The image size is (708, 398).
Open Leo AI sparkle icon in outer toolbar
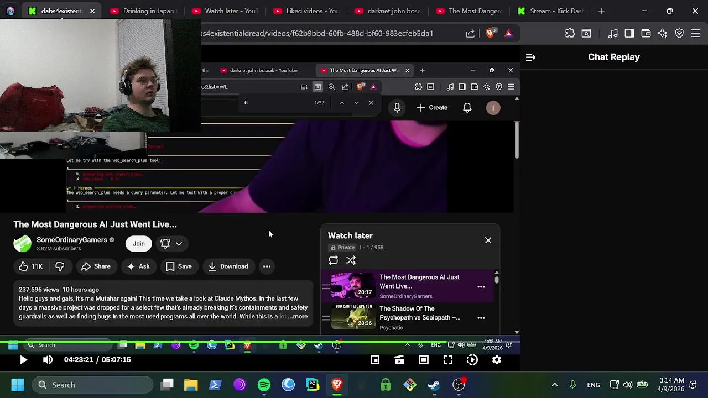click(x=663, y=33)
